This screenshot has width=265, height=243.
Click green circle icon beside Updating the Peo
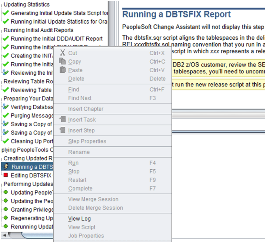(x=5, y=201)
